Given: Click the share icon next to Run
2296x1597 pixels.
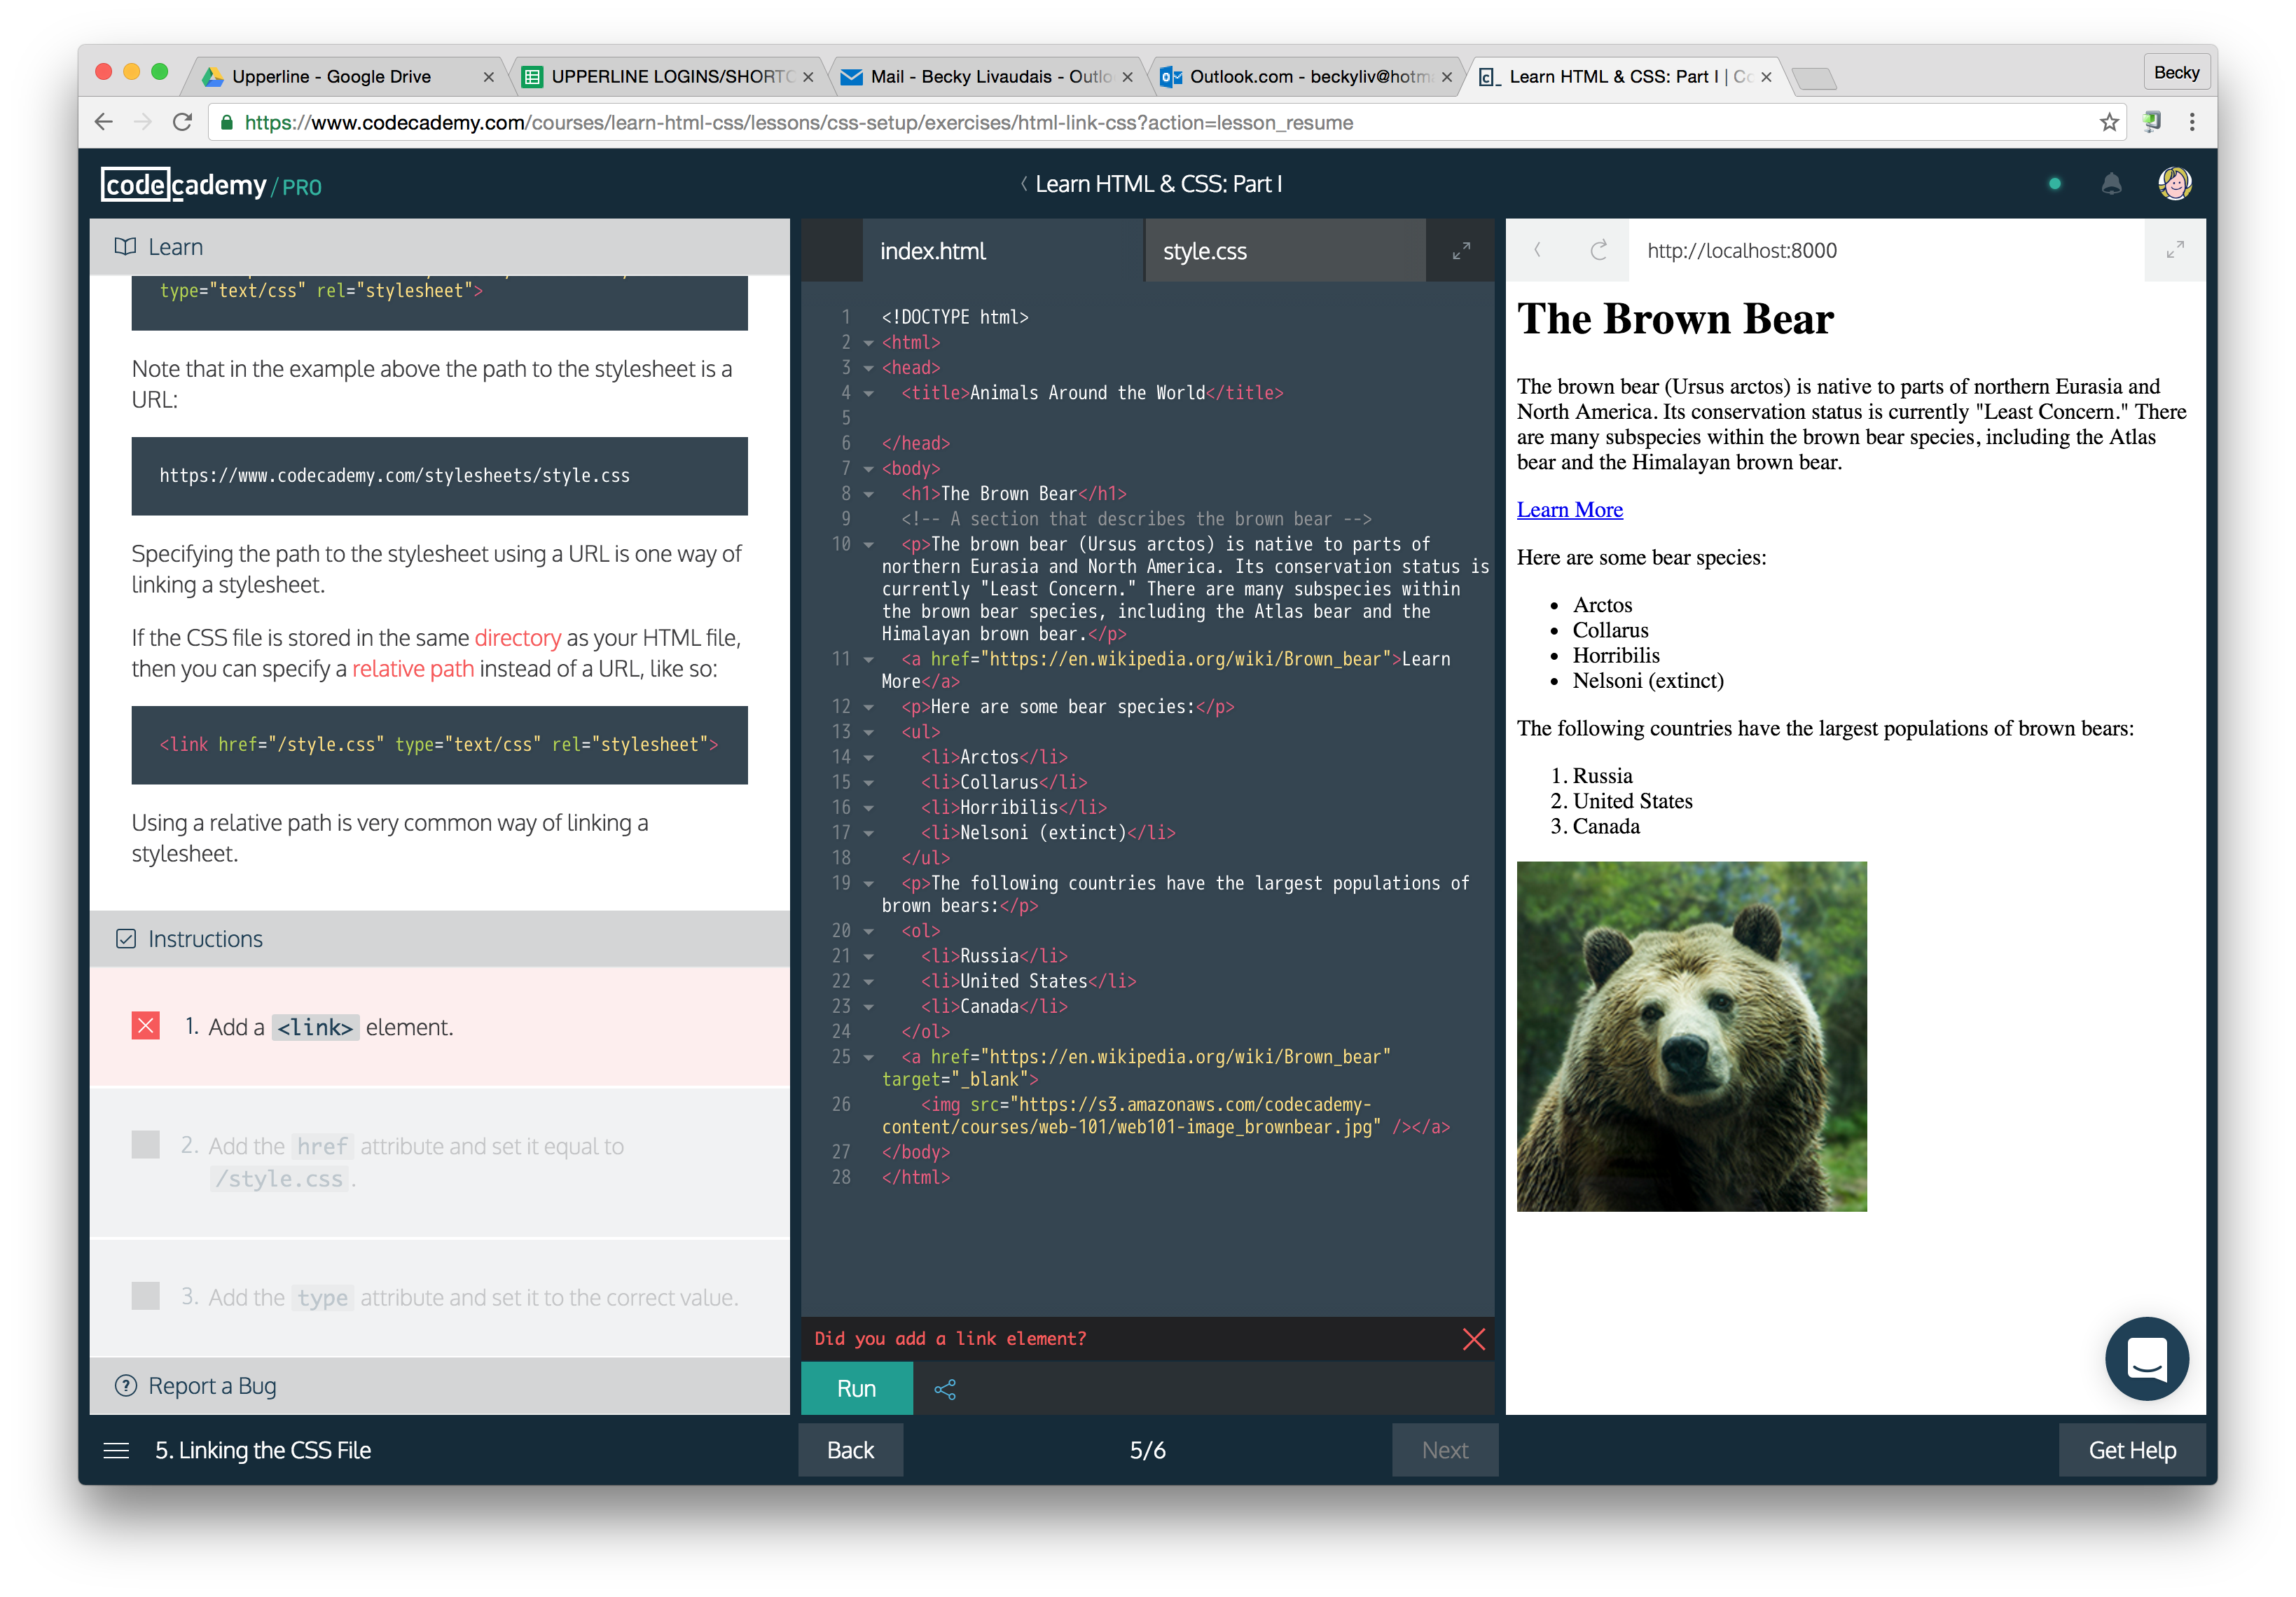Looking at the screenshot, I should pyautogui.click(x=945, y=1389).
